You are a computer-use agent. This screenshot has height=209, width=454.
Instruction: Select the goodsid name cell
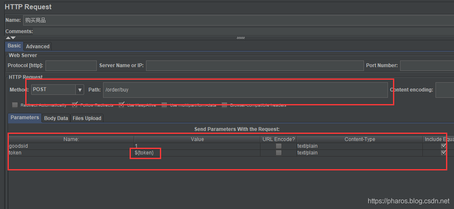click(x=71, y=146)
